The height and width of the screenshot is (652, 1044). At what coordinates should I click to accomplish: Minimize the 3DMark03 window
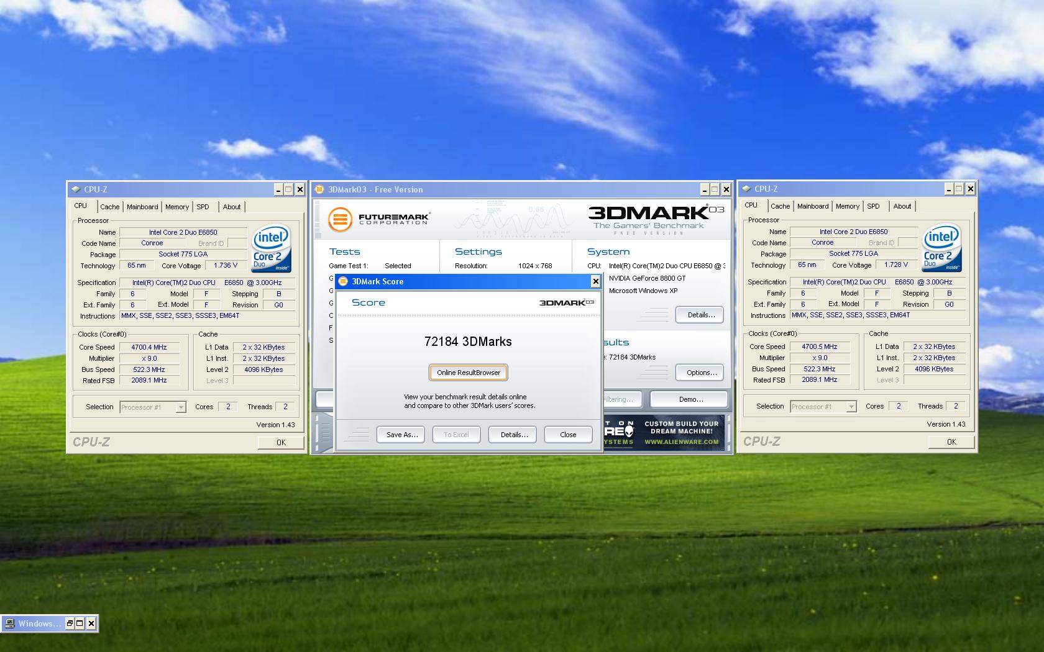point(705,189)
